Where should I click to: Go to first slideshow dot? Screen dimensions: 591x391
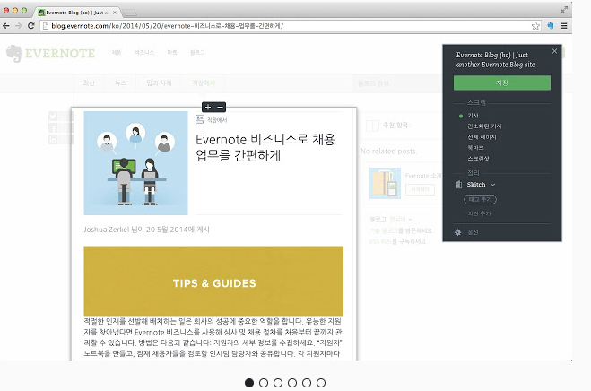249,383
